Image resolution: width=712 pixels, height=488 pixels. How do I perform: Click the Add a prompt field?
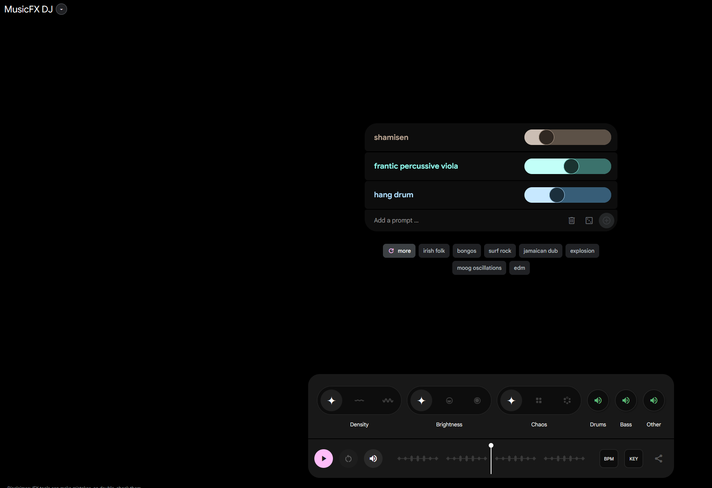pyautogui.click(x=465, y=221)
